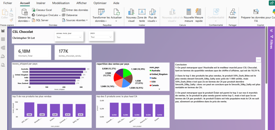Open the Fichier menu
This screenshot has height=130, width=275.
coord(8,3)
